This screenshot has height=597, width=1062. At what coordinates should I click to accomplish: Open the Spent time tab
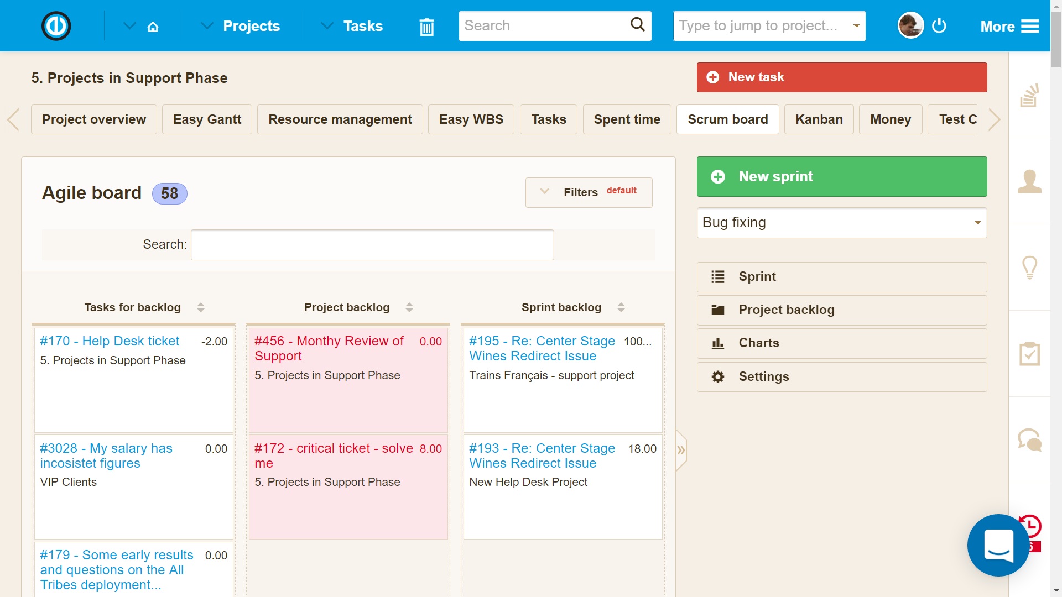[627, 119]
